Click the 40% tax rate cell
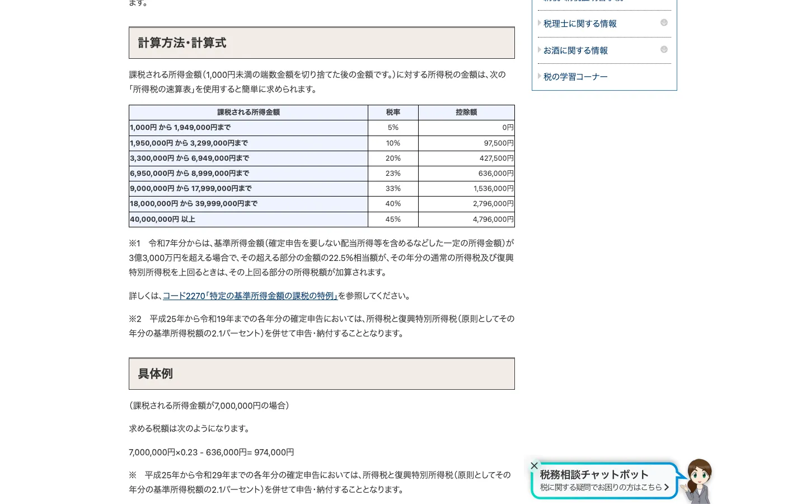Image resolution: width=806 pixels, height=504 pixels. (393, 204)
